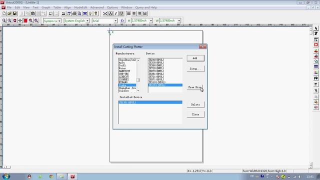Select the red rectangle tool in right toolbar

coord(316,44)
